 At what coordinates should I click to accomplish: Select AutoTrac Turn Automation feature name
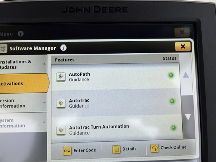99,127
